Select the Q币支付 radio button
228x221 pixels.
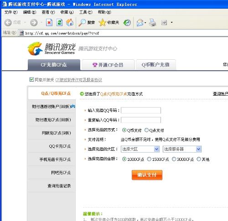[124, 130]
